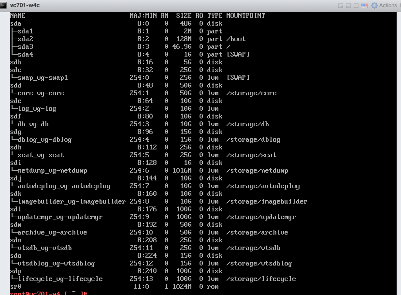
Task: Click the /storage/core mountpoint text
Action: [251, 93]
